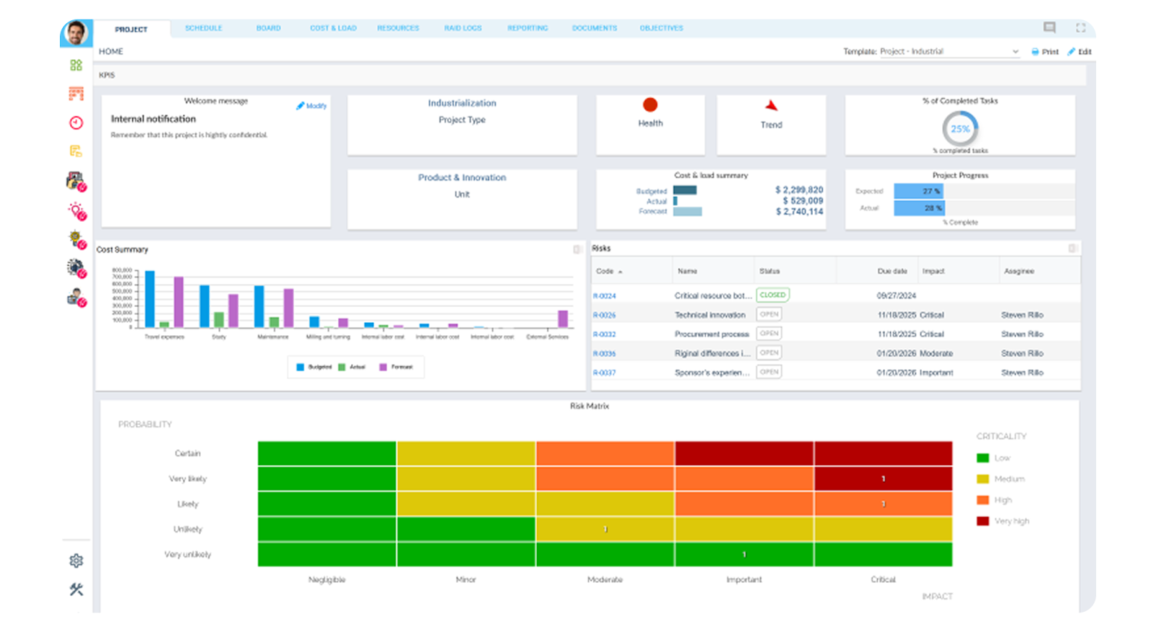Open the chat comments icon at top right
1156x632 pixels.
point(1050,27)
